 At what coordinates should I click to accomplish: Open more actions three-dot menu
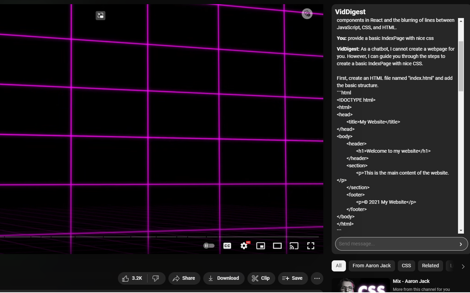(317, 278)
